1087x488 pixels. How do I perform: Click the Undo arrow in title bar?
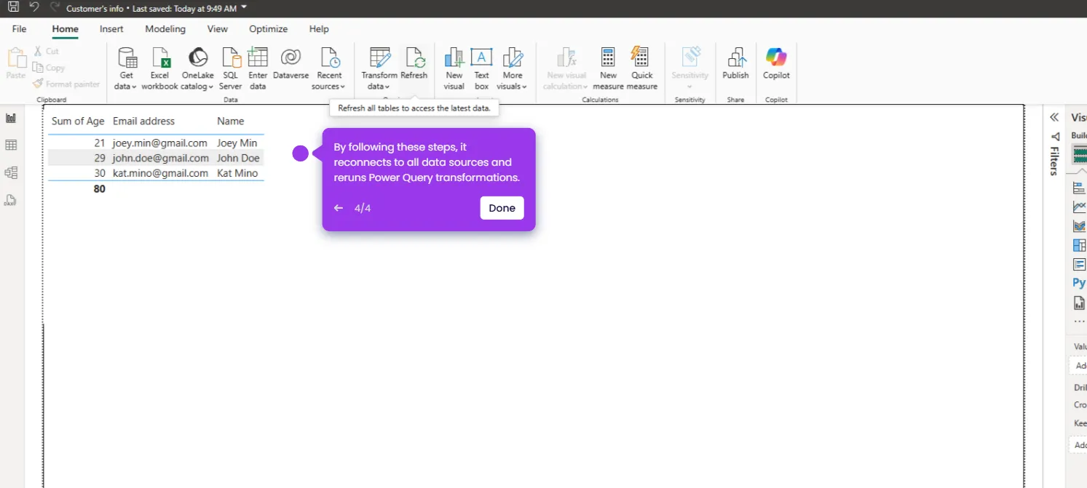34,7
